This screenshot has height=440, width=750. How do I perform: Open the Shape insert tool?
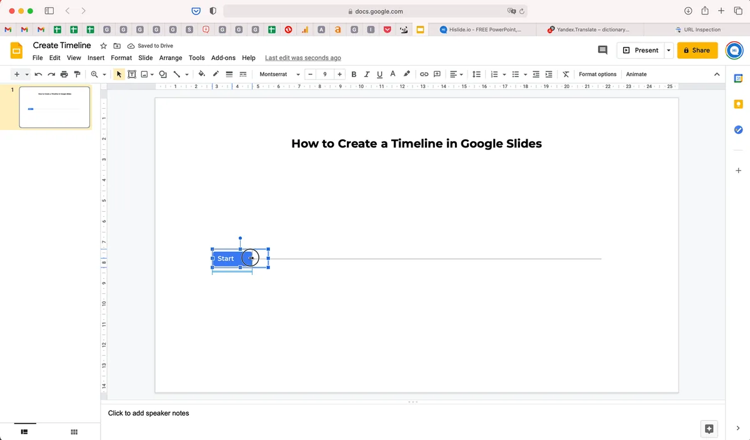[163, 74]
